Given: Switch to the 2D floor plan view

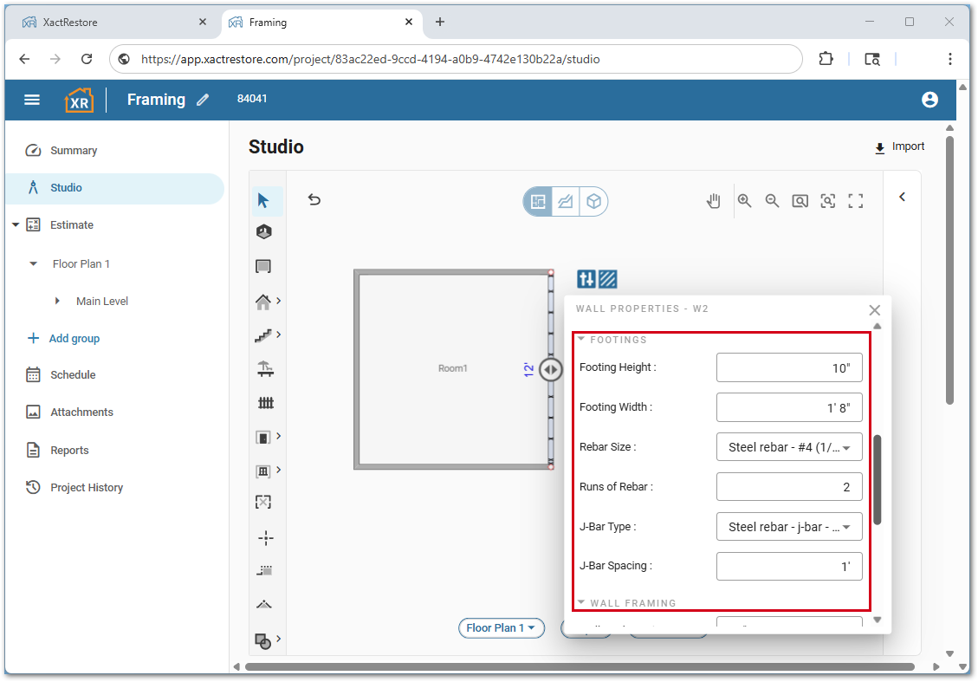Looking at the screenshot, I should (538, 202).
